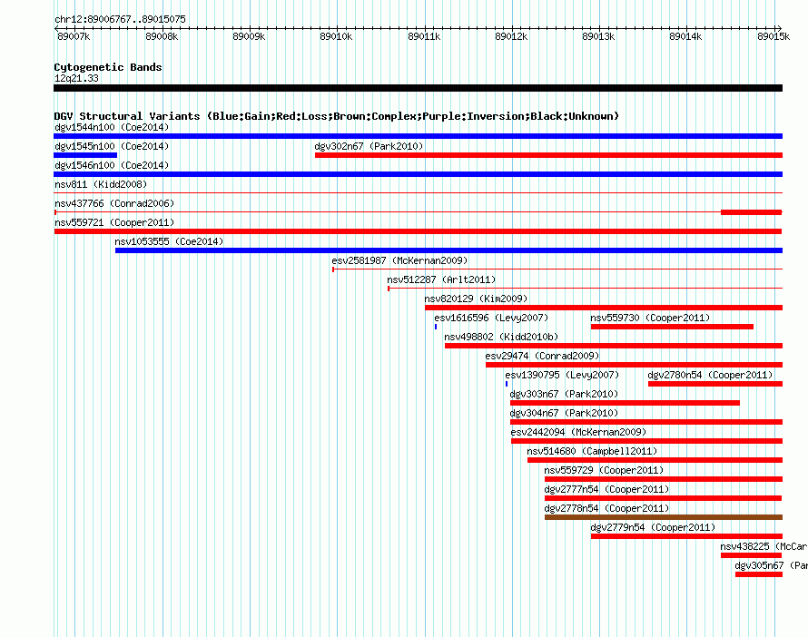Click the thick red nsv559721 bar
This screenshot has height=637, width=808.
coord(418,231)
